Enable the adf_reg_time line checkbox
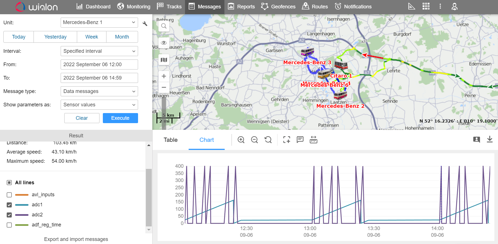498x244 pixels. tap(9, 225)
